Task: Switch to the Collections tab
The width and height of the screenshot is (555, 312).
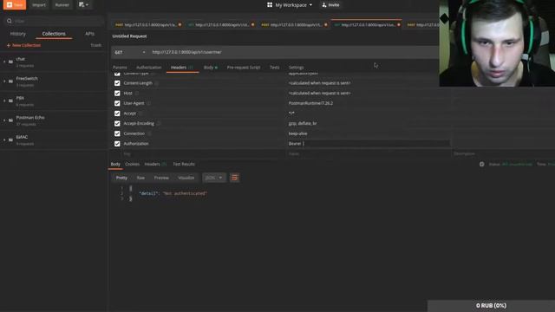Action: click(54, 34)
